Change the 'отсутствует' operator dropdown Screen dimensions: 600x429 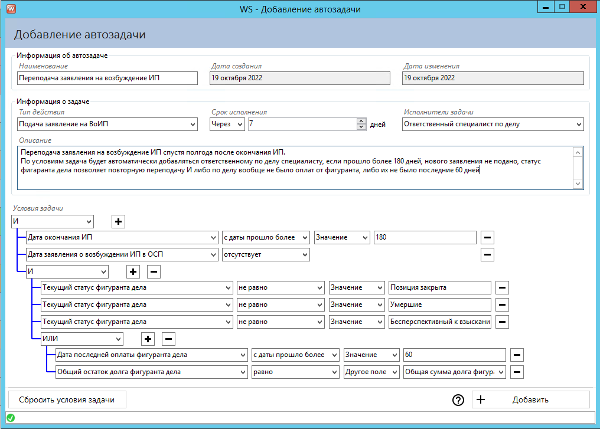coord(265,254)
